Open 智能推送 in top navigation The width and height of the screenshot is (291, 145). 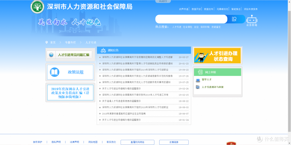pyautogui.click(x=236, y=9)
